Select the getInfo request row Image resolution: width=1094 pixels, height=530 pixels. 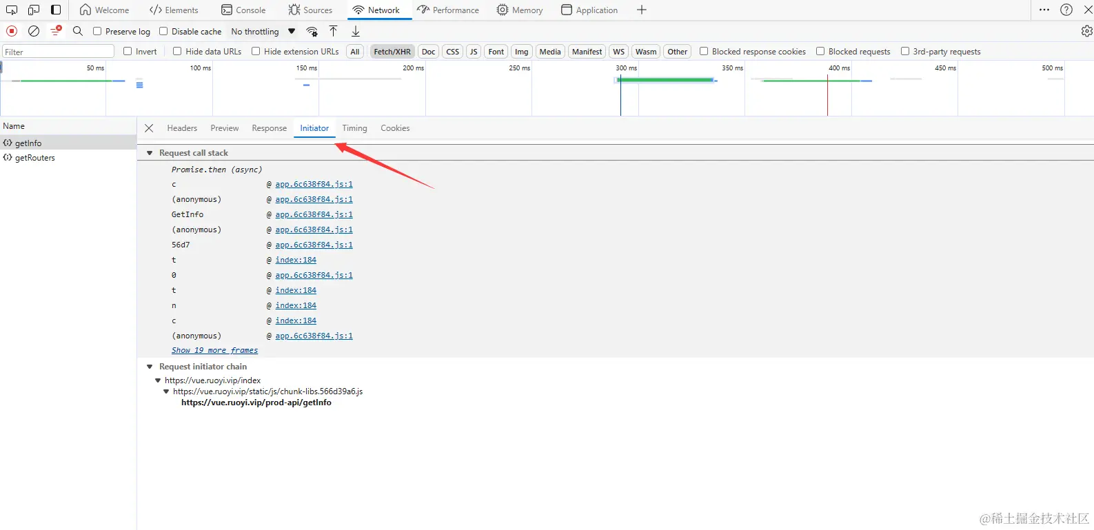68,143
